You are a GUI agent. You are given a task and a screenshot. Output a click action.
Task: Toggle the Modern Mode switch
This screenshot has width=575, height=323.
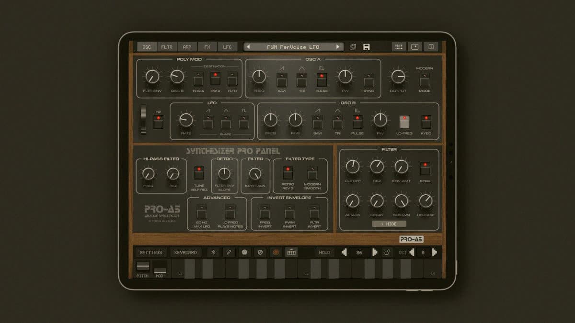(425, 79)
